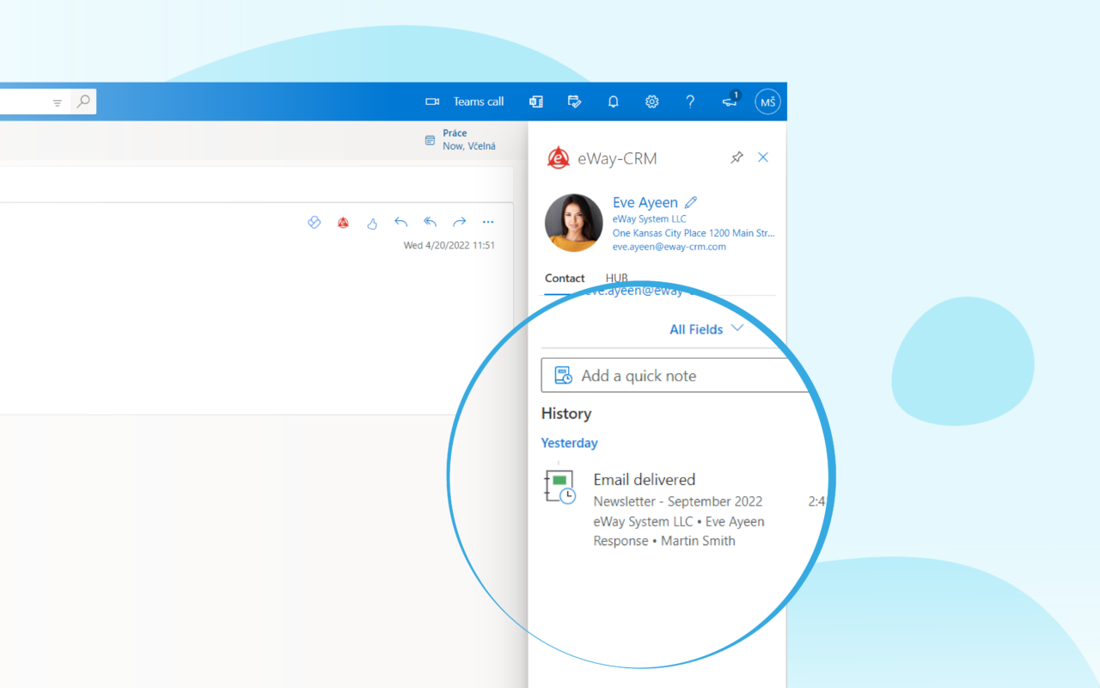Click the email delivered journal icon
Screen dimensions: 1100x688
point(559,486)
